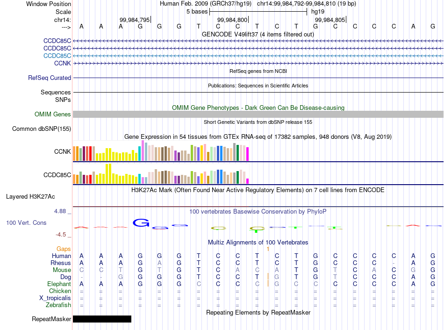The image size is (444, 330).
Task: Click the Mouse alignment row label
Action: 62,270
